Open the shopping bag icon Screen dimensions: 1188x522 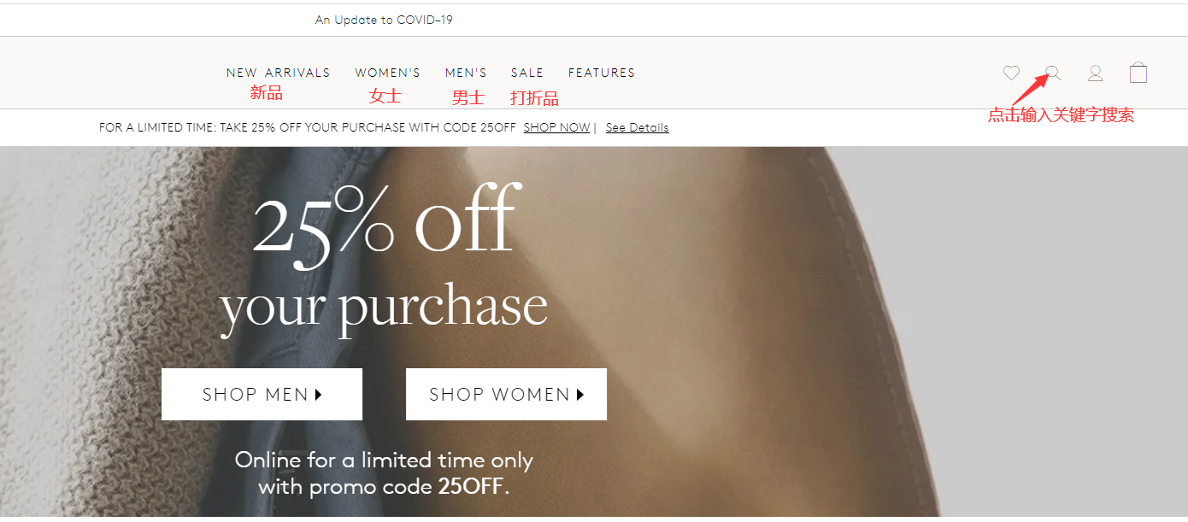[1138, 73]
